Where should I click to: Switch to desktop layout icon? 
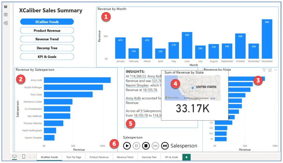(14, 156)
